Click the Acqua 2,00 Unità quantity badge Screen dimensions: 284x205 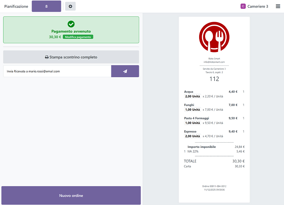(192, 97)
